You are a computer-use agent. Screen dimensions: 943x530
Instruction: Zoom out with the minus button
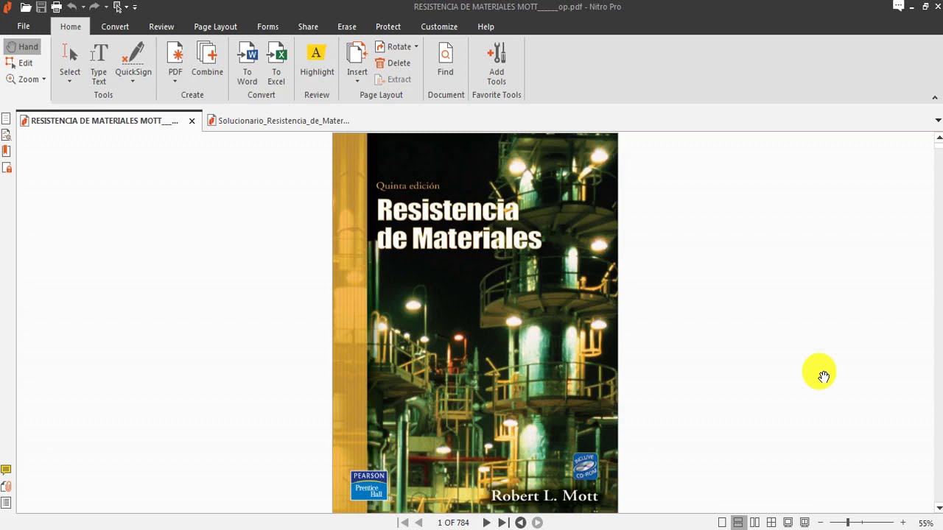tap(820, 523)
